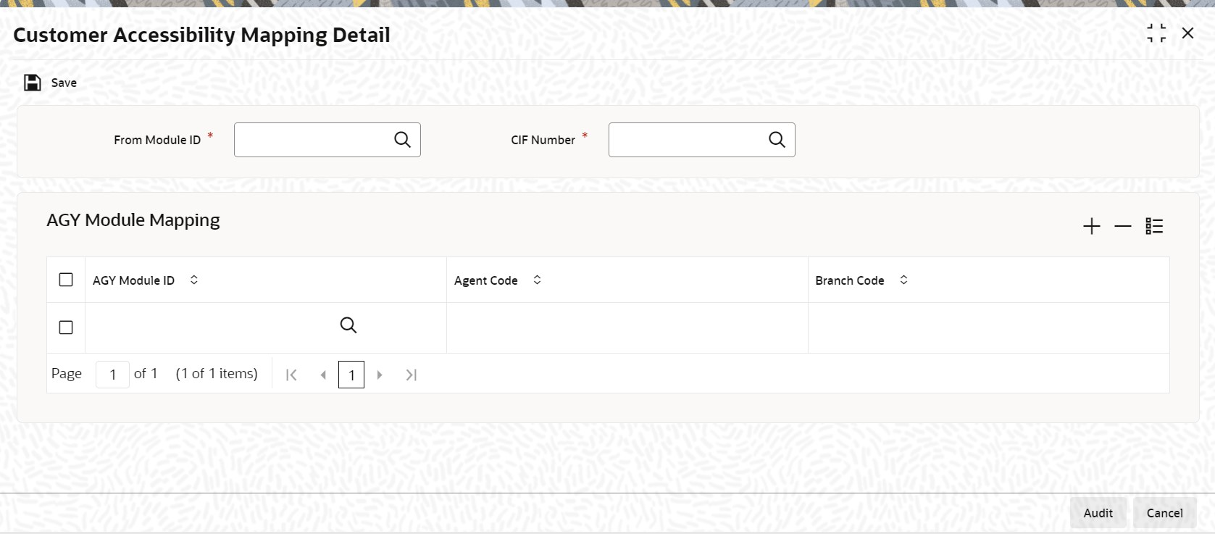Open single record view icon
This screenshot has height=534, width=1215.
[1154, 226]
